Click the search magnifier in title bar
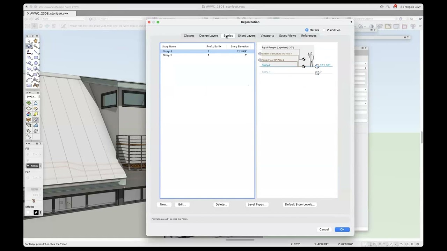 388,7
